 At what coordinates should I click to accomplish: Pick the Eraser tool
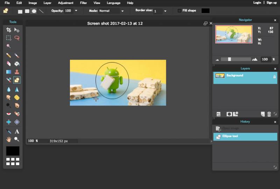coord(8,64)
